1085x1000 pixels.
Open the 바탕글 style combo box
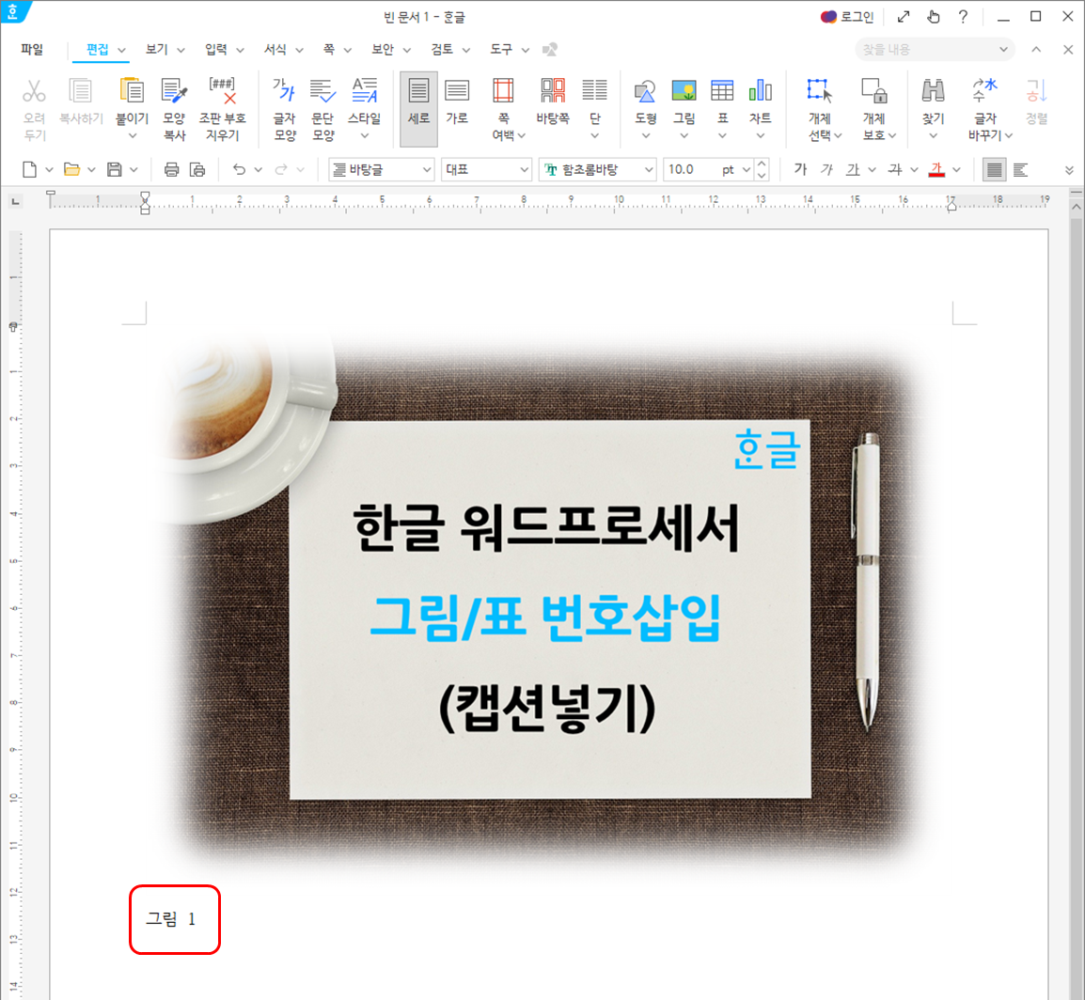376,169
